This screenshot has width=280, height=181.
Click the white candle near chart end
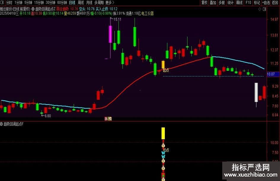pos(256,92)
